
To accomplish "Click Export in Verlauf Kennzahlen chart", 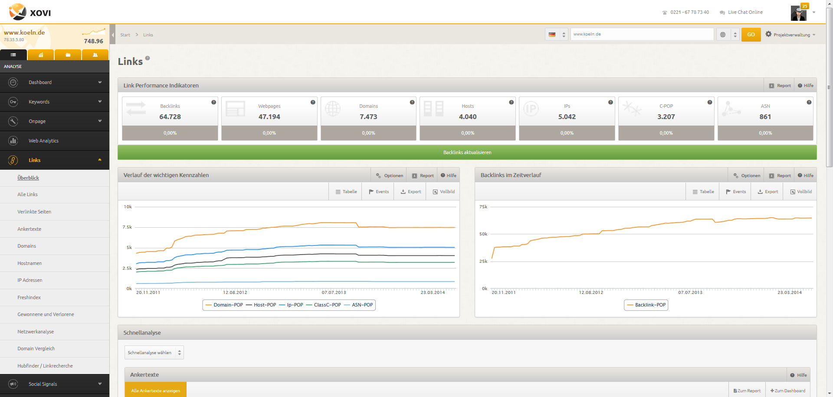I will tap(410, 192).
